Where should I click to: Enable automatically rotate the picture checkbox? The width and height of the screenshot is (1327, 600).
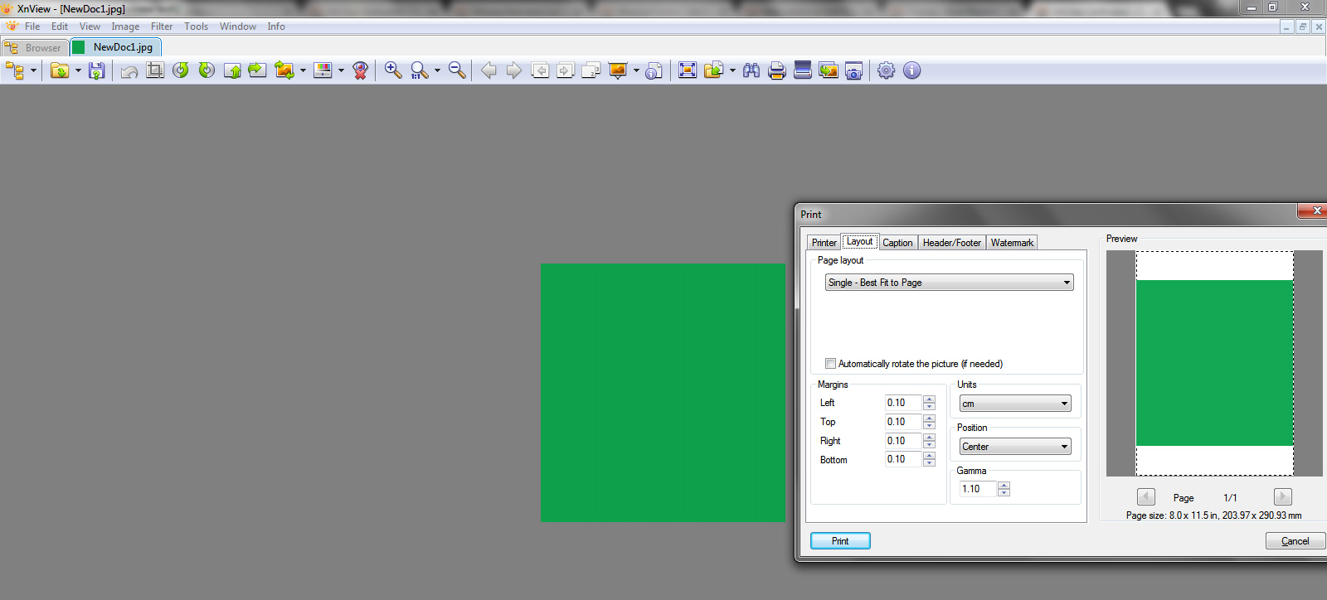tap(830, 364)
